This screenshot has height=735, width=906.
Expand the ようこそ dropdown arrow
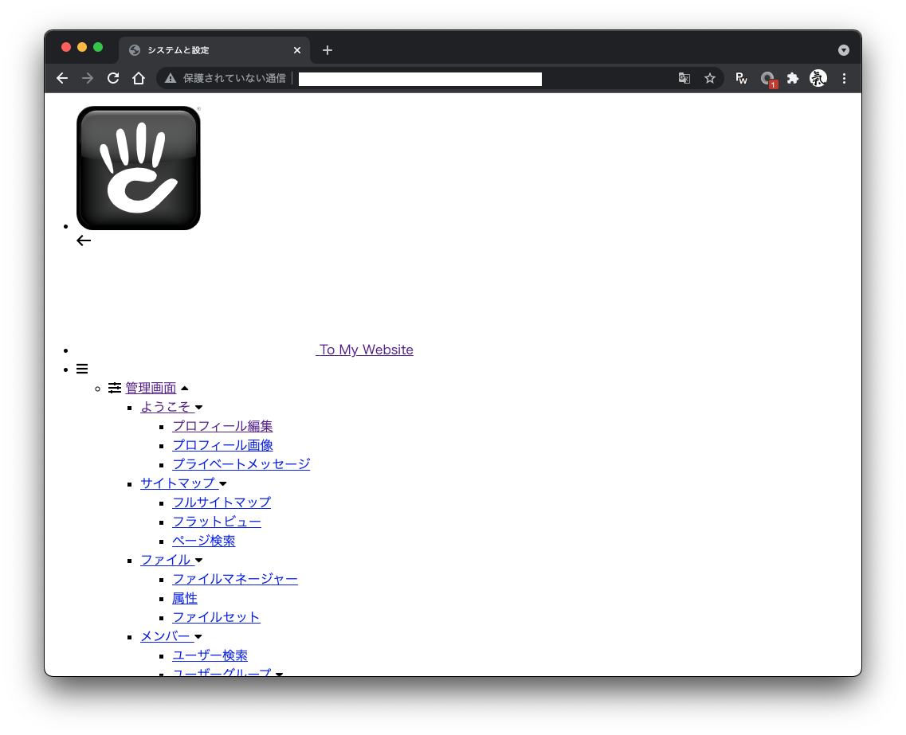[x=198, y=408]
